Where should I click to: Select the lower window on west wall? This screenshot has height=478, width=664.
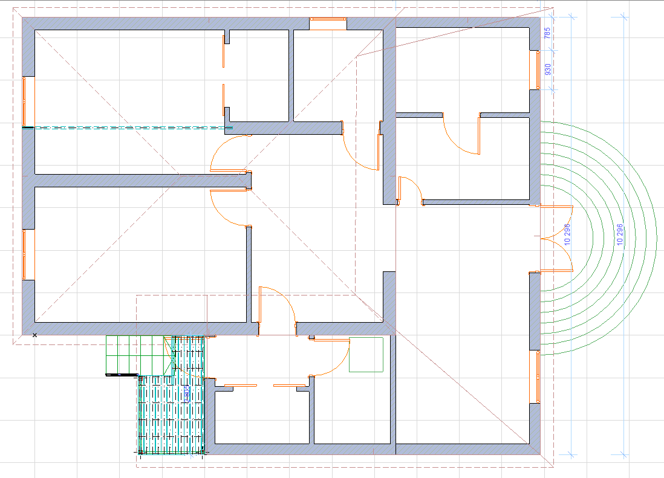pos(28,254)
